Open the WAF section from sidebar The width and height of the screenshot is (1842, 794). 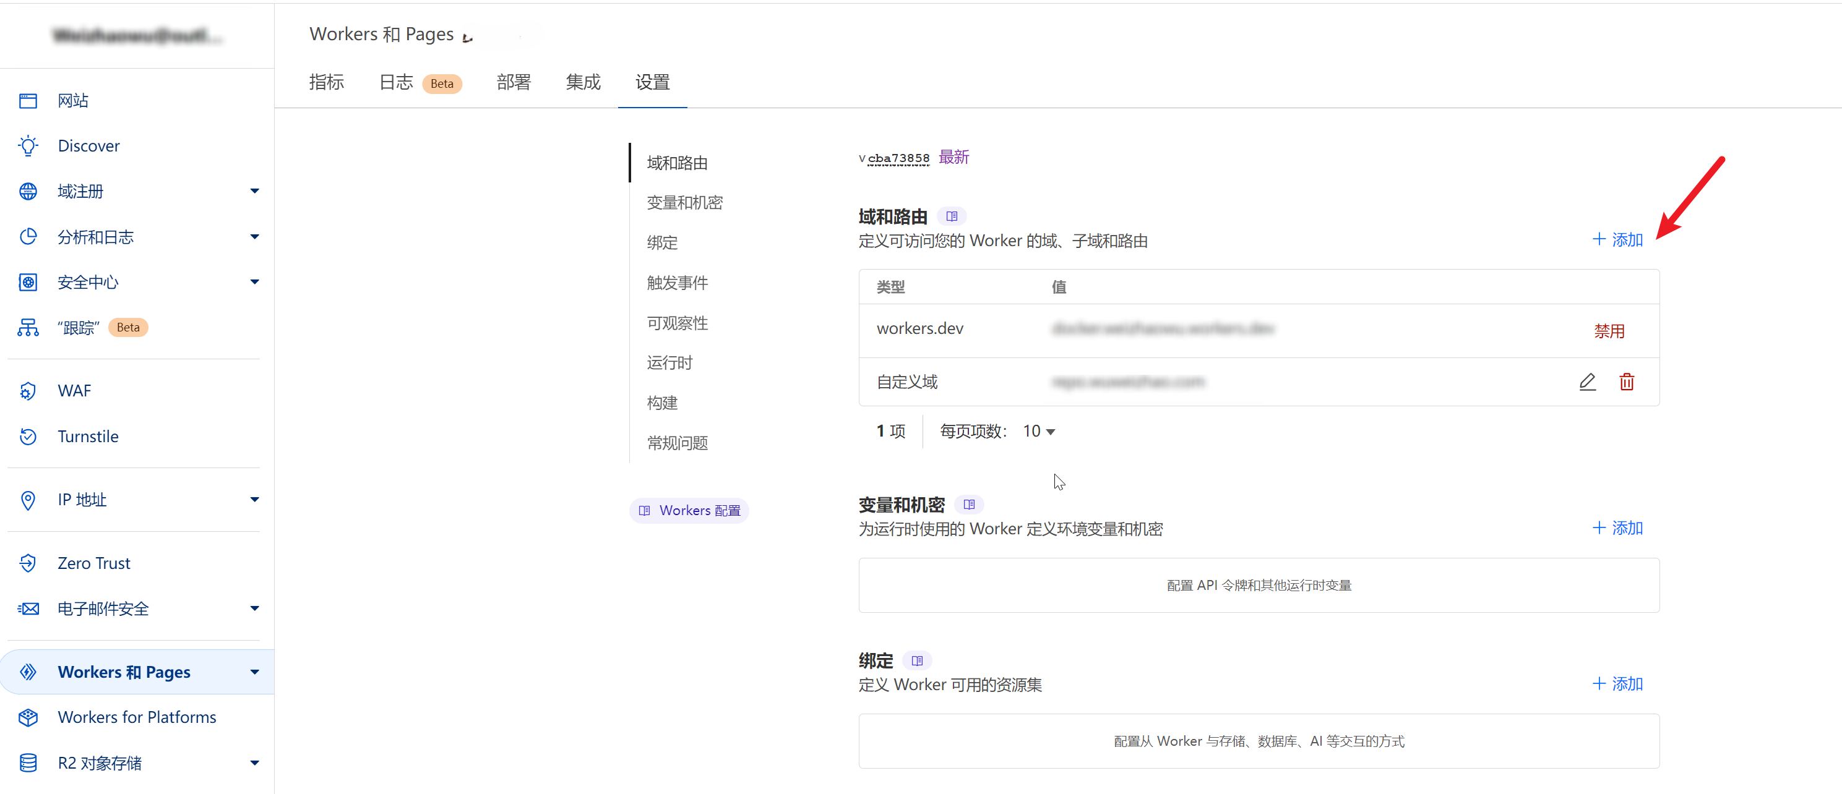(74, 390)
